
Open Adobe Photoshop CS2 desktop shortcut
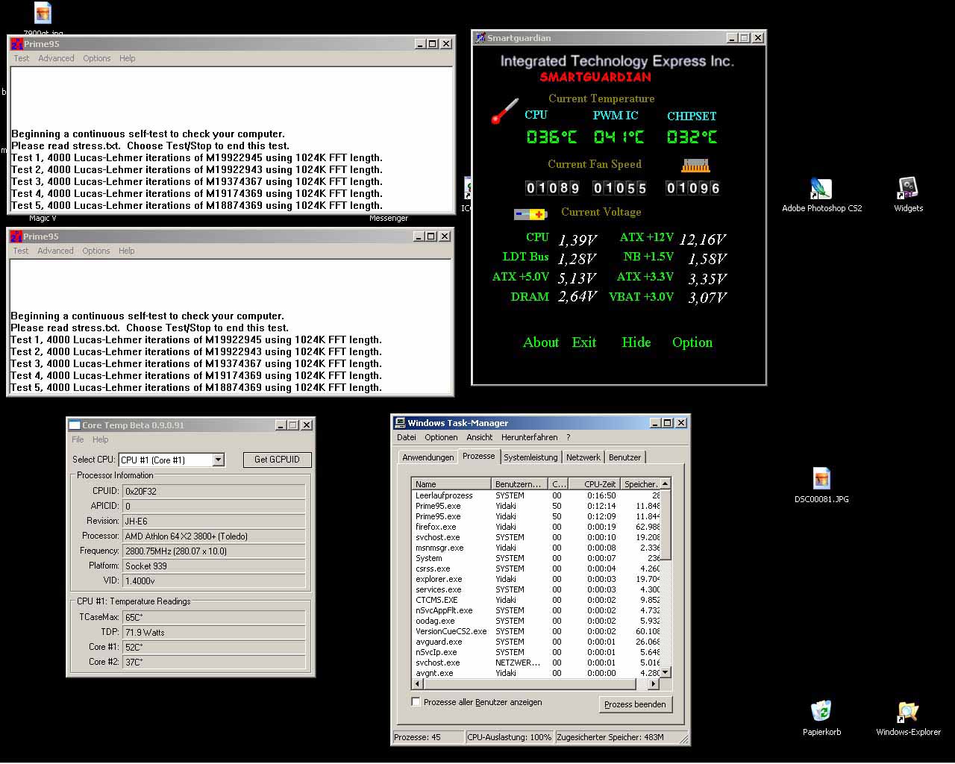pyautogui.click(x=821, y=190)
